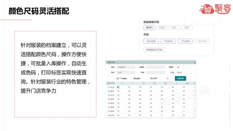Toggle size 175/88A

(x=185, y=41)
